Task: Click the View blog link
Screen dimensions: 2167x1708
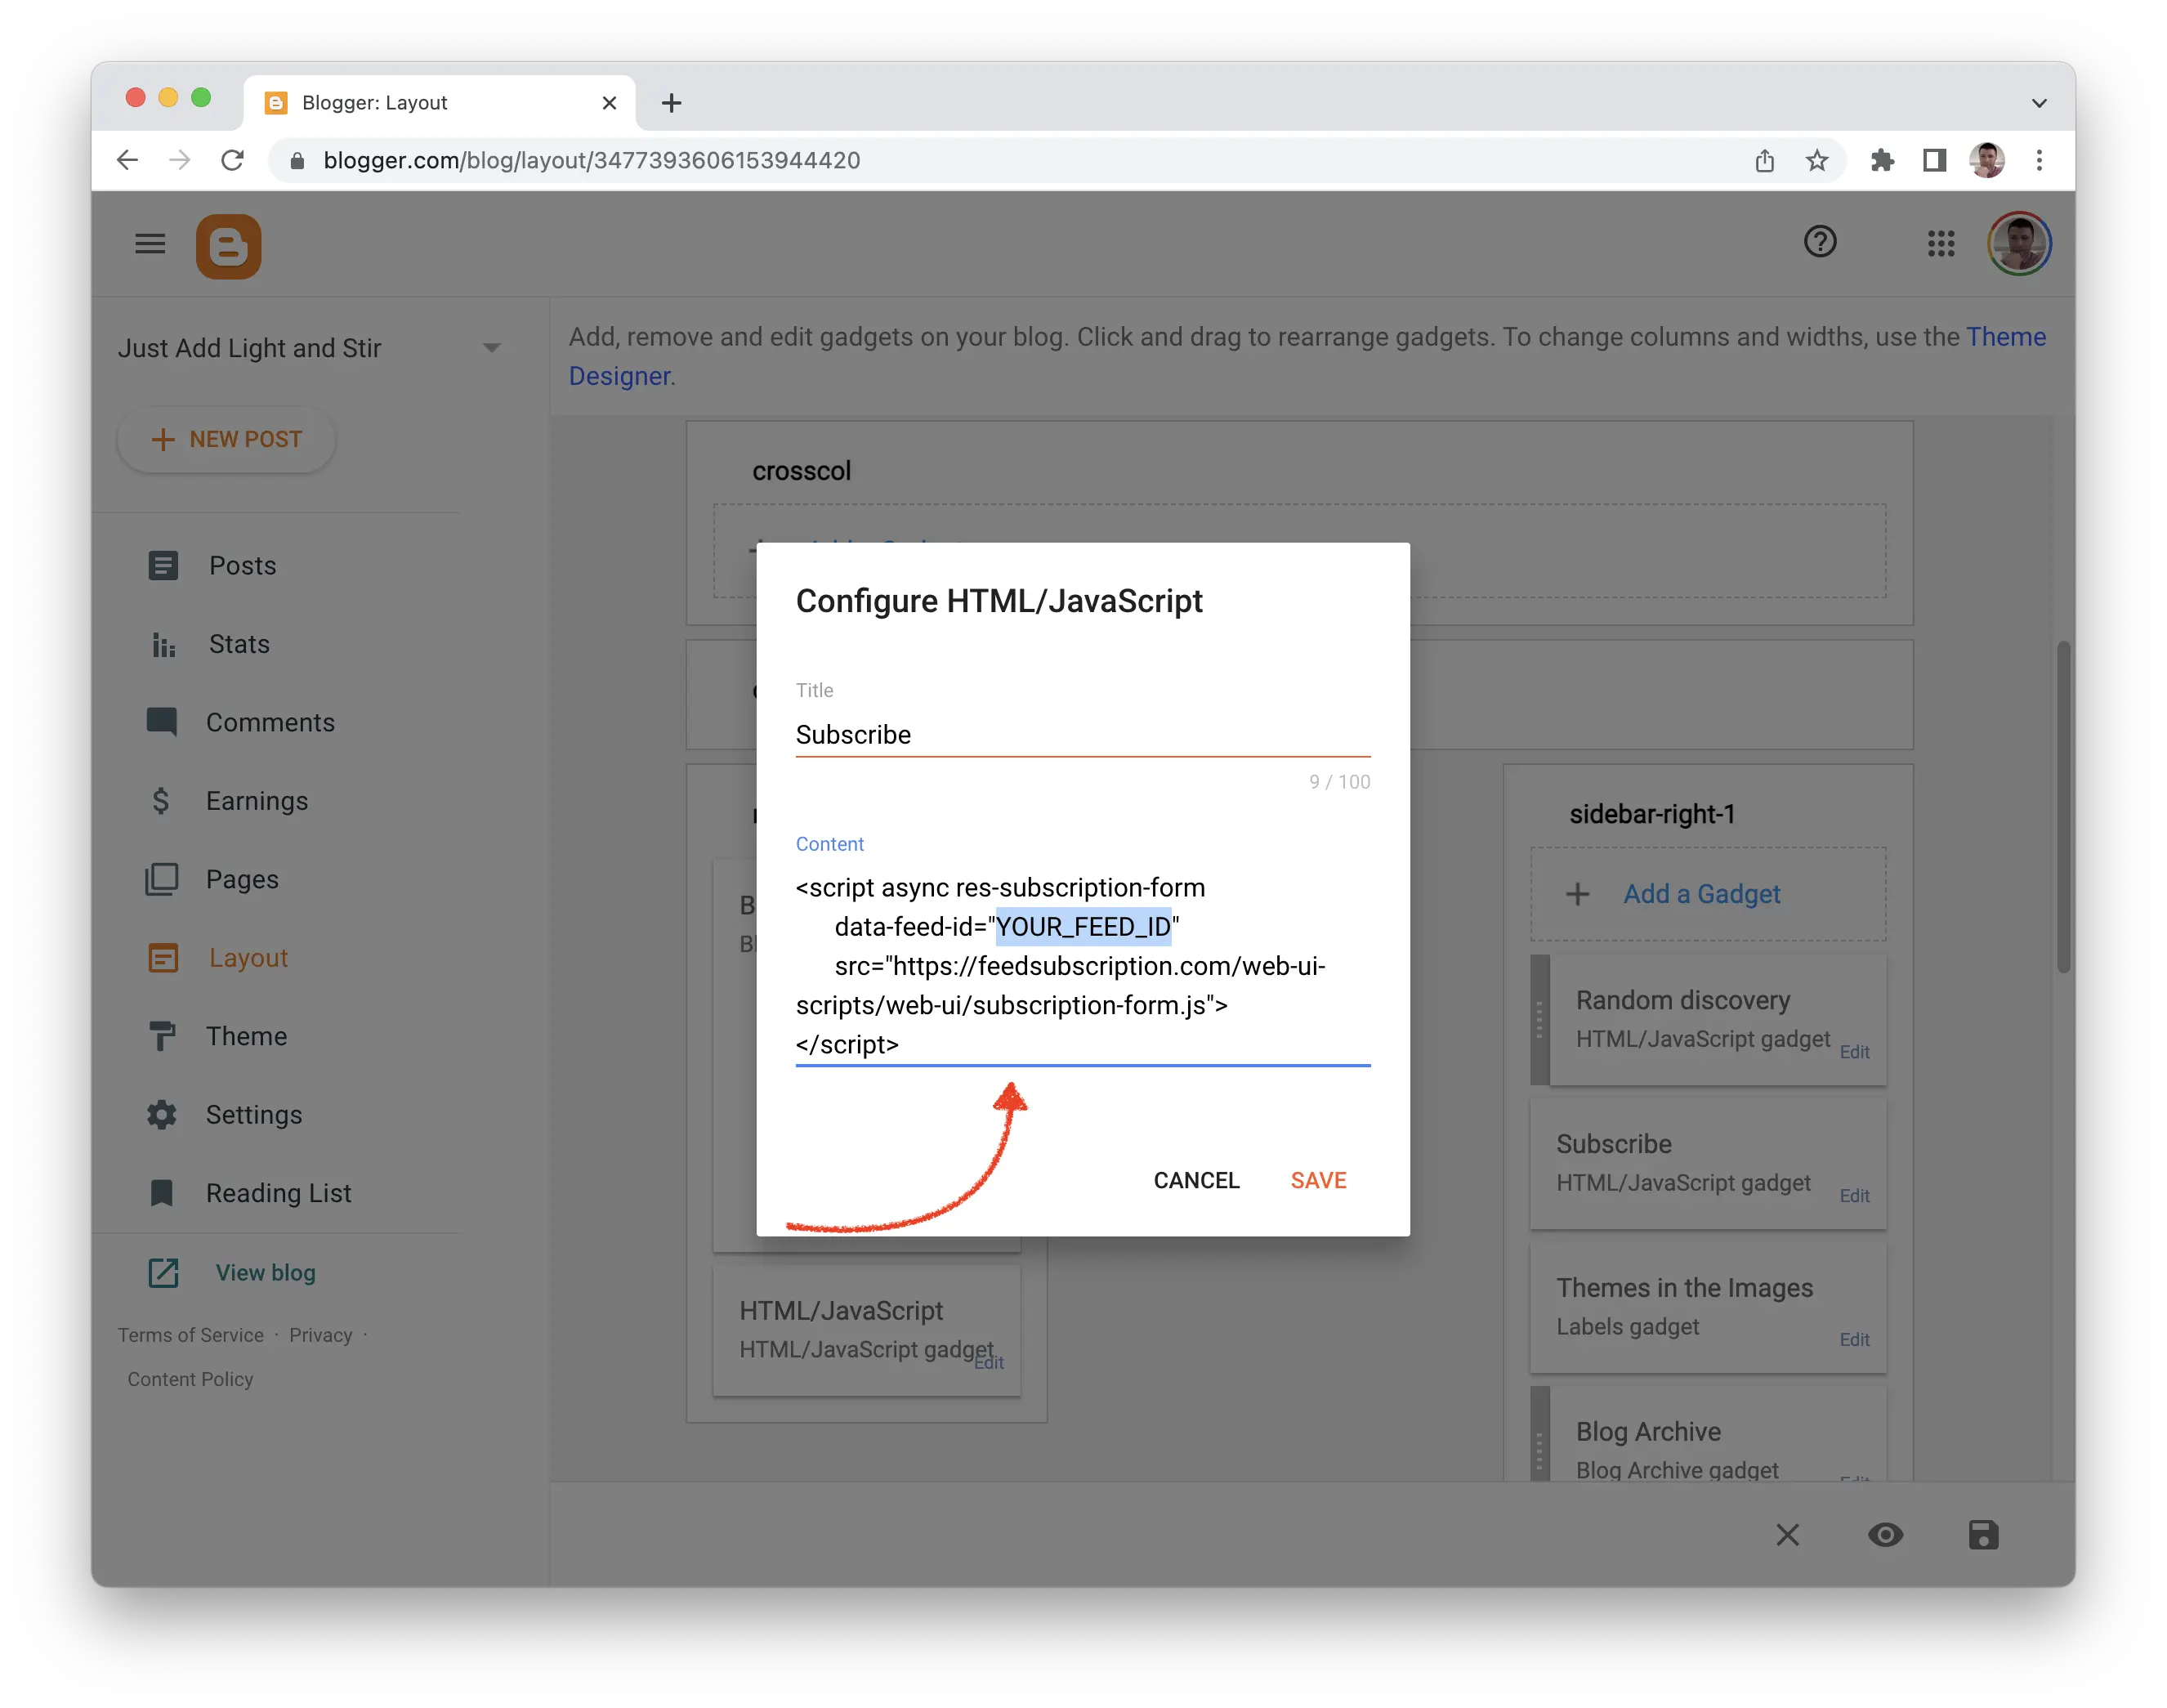Action: (x=265, y=1272)
